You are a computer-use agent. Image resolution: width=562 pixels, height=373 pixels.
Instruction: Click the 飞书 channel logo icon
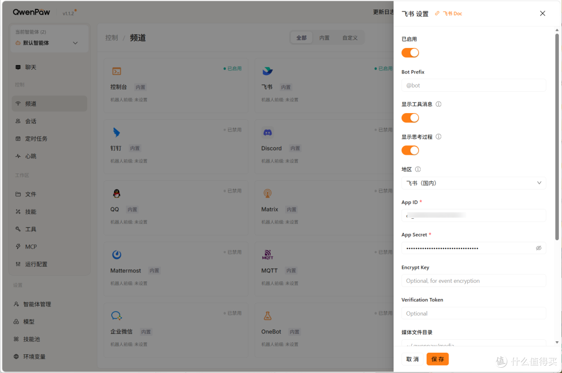tap(267, 71)
